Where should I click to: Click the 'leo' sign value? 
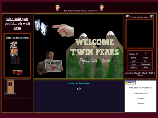[x=145, y=61]
